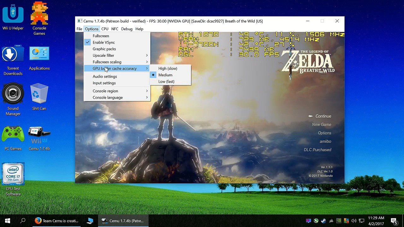Select High (slow) buffer cache accuracy
404x227 pixels.
click(x=170, y=68)
